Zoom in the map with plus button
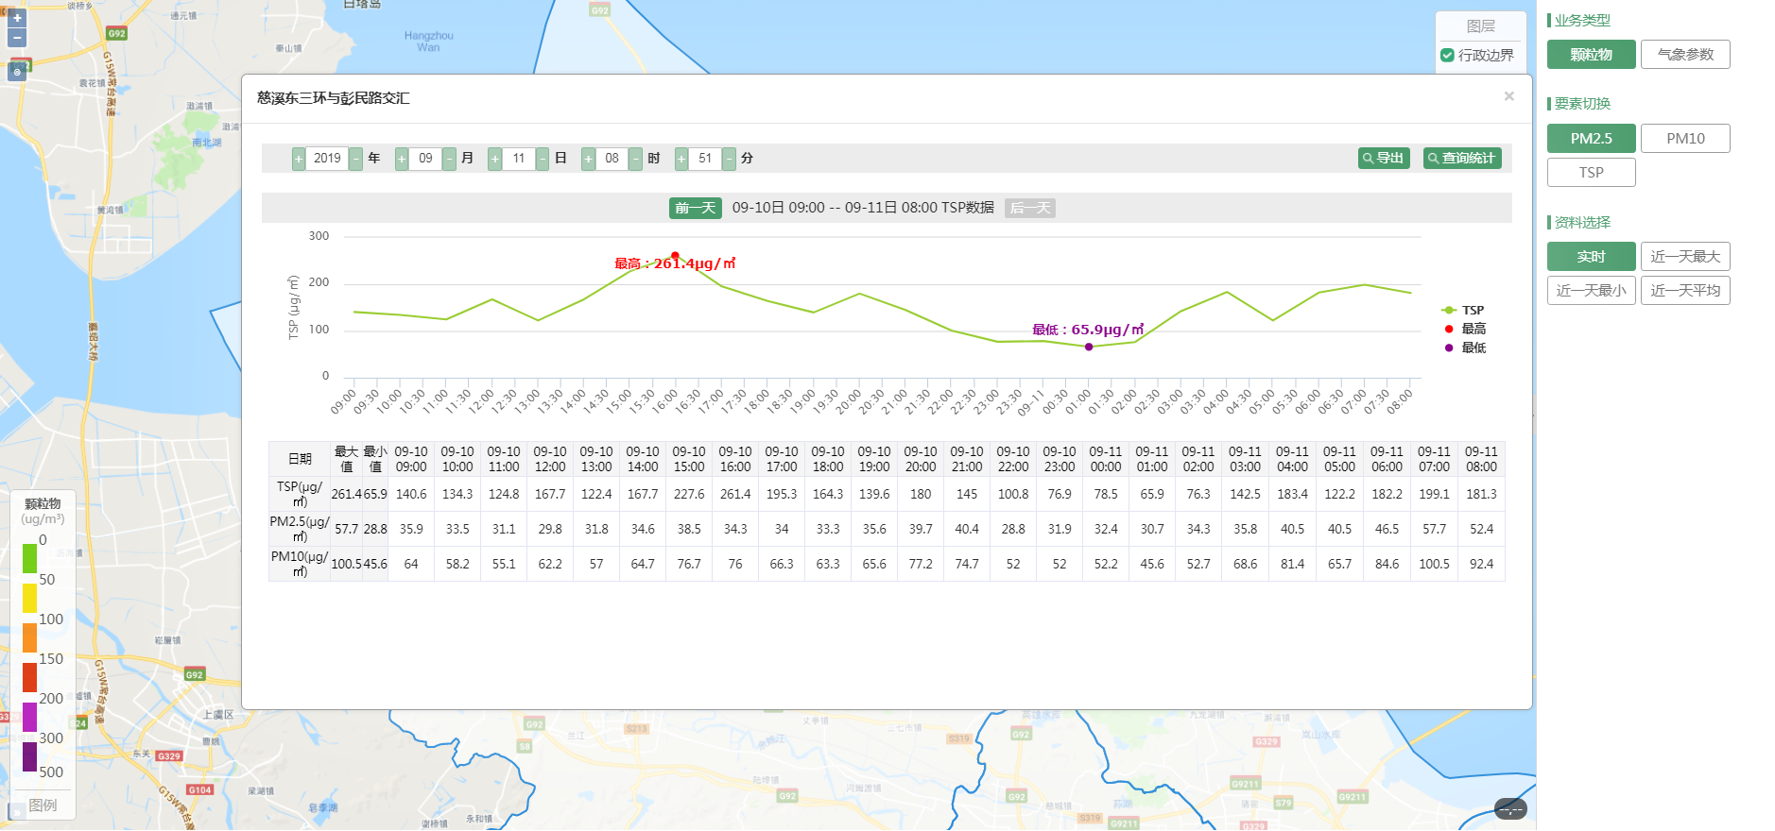The width and height of the screenshot is (1775, 831). pos(17,18)
